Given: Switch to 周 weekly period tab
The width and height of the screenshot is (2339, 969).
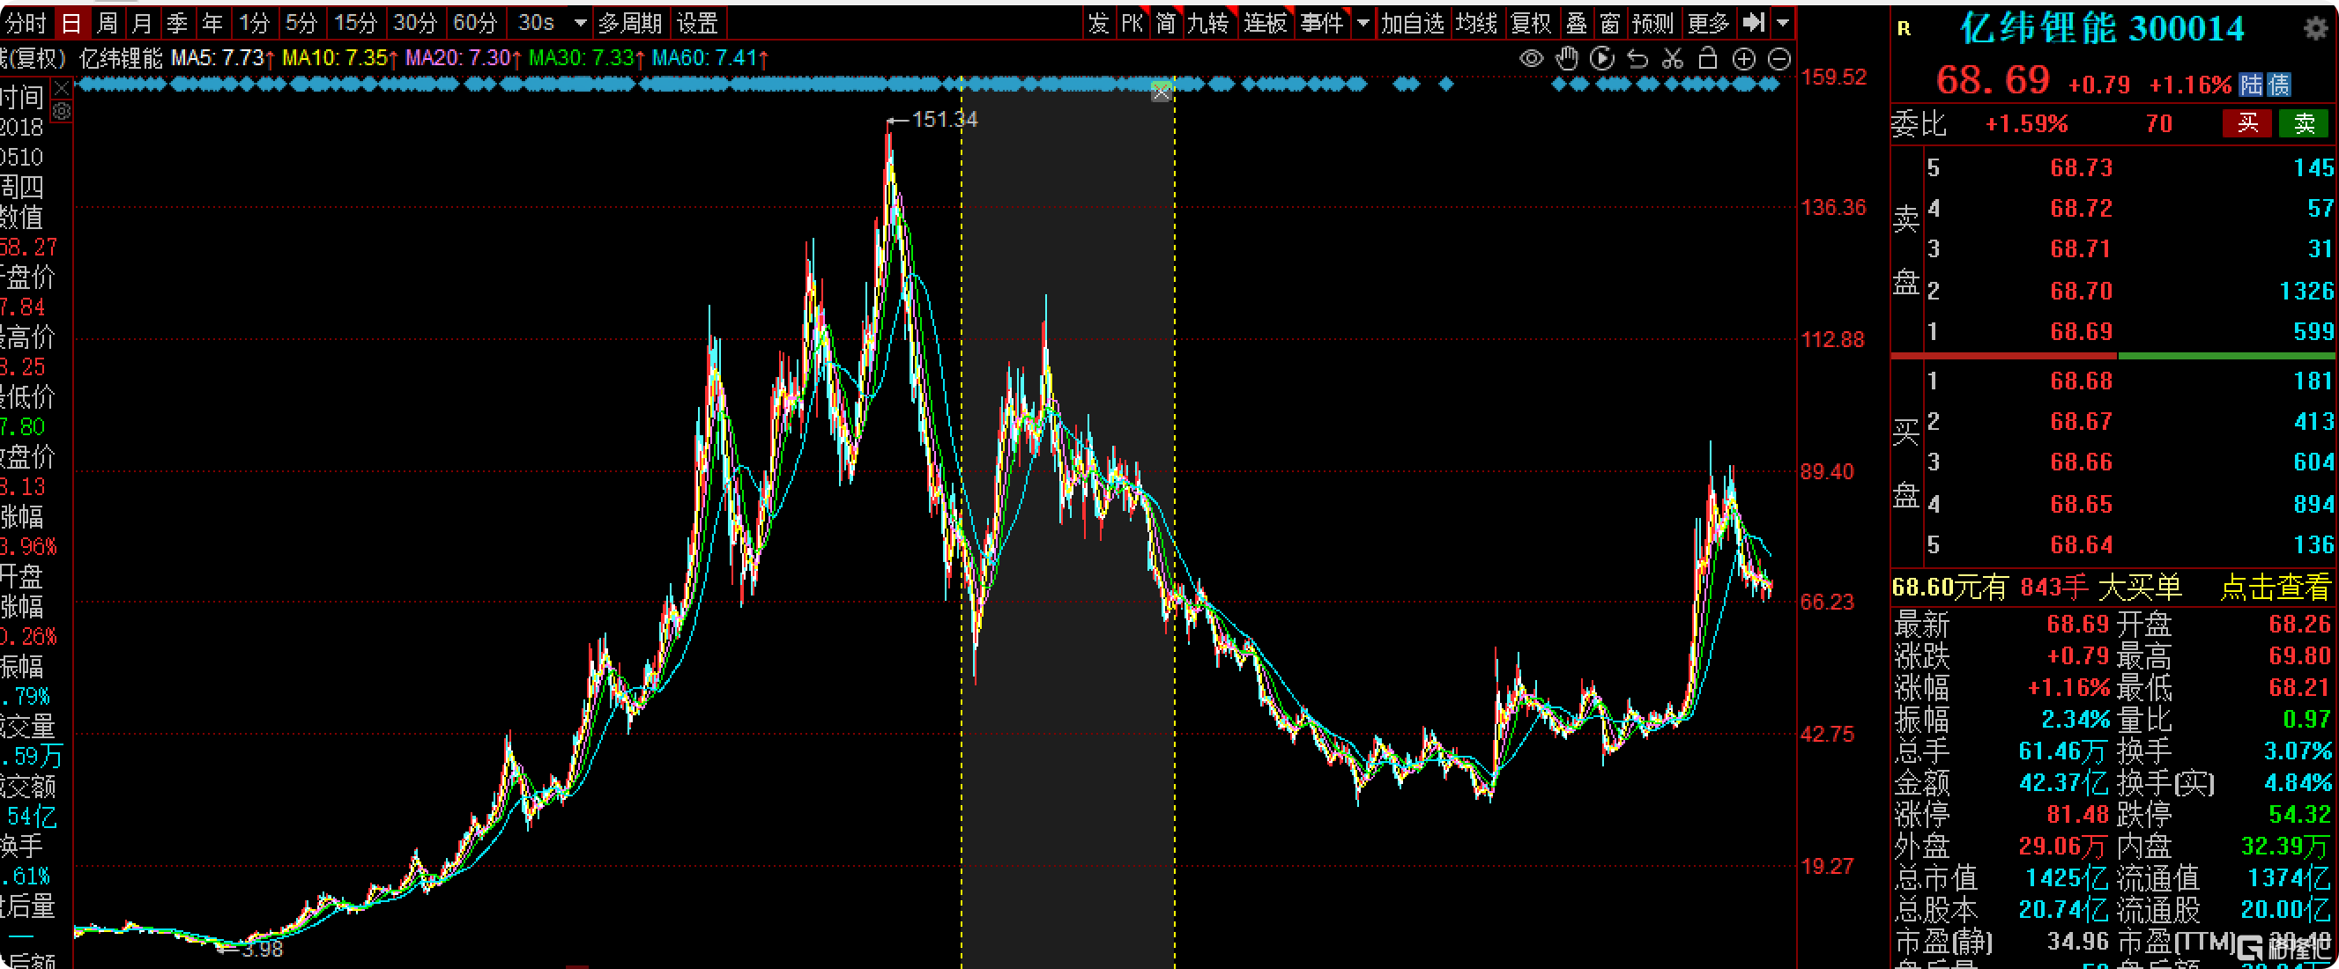Looking at the screenshot, I should click(x=108, y=23).
